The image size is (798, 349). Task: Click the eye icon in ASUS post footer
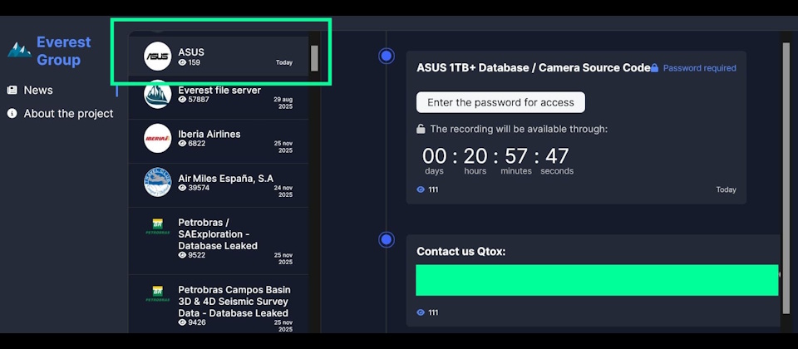421,189
